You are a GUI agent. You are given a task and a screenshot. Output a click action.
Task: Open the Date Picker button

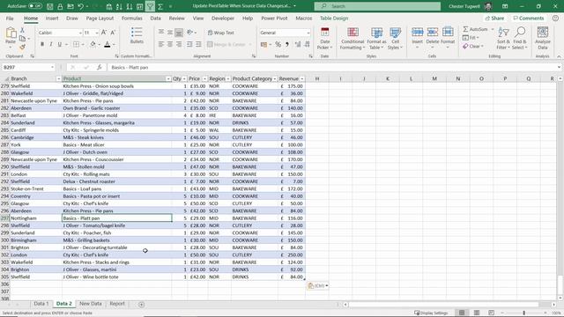(325, 38)
